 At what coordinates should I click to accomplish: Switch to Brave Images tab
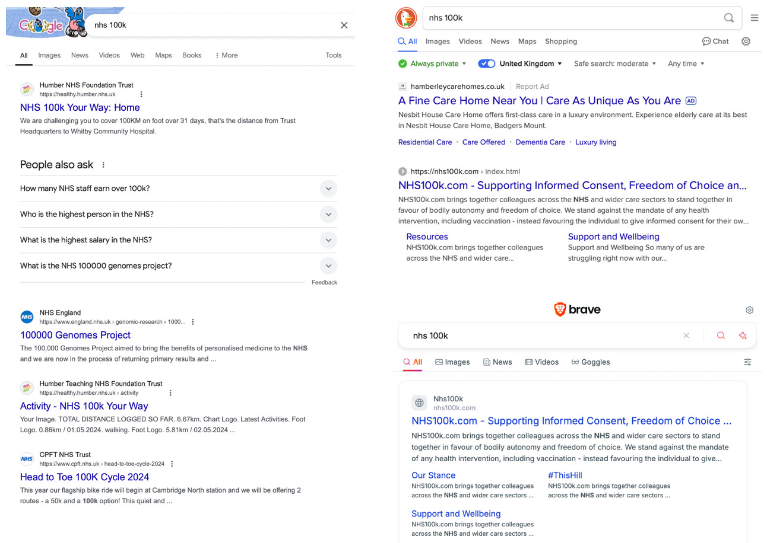(x=452, y=362)
